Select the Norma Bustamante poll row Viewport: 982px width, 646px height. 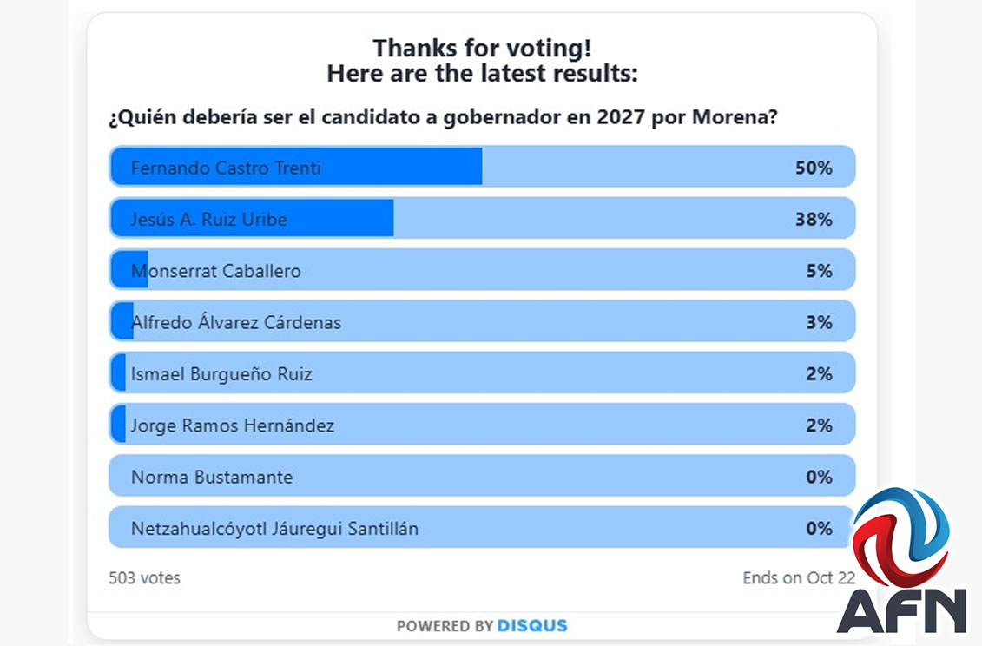point(482,476)
